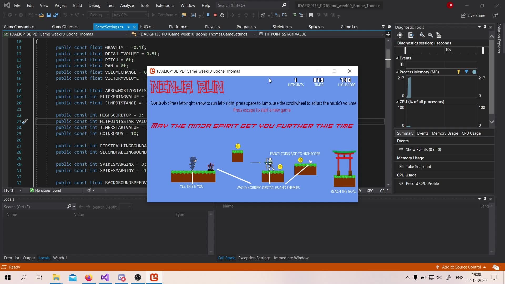Select Record CPU Profile

pos(422,183)
